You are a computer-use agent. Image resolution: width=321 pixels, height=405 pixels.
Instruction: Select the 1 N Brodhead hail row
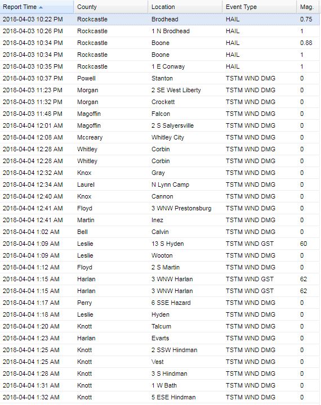[x=160, y=31]
